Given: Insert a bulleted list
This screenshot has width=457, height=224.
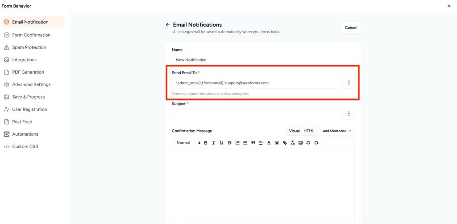Looking at the screenshot, I should point(245,143).
